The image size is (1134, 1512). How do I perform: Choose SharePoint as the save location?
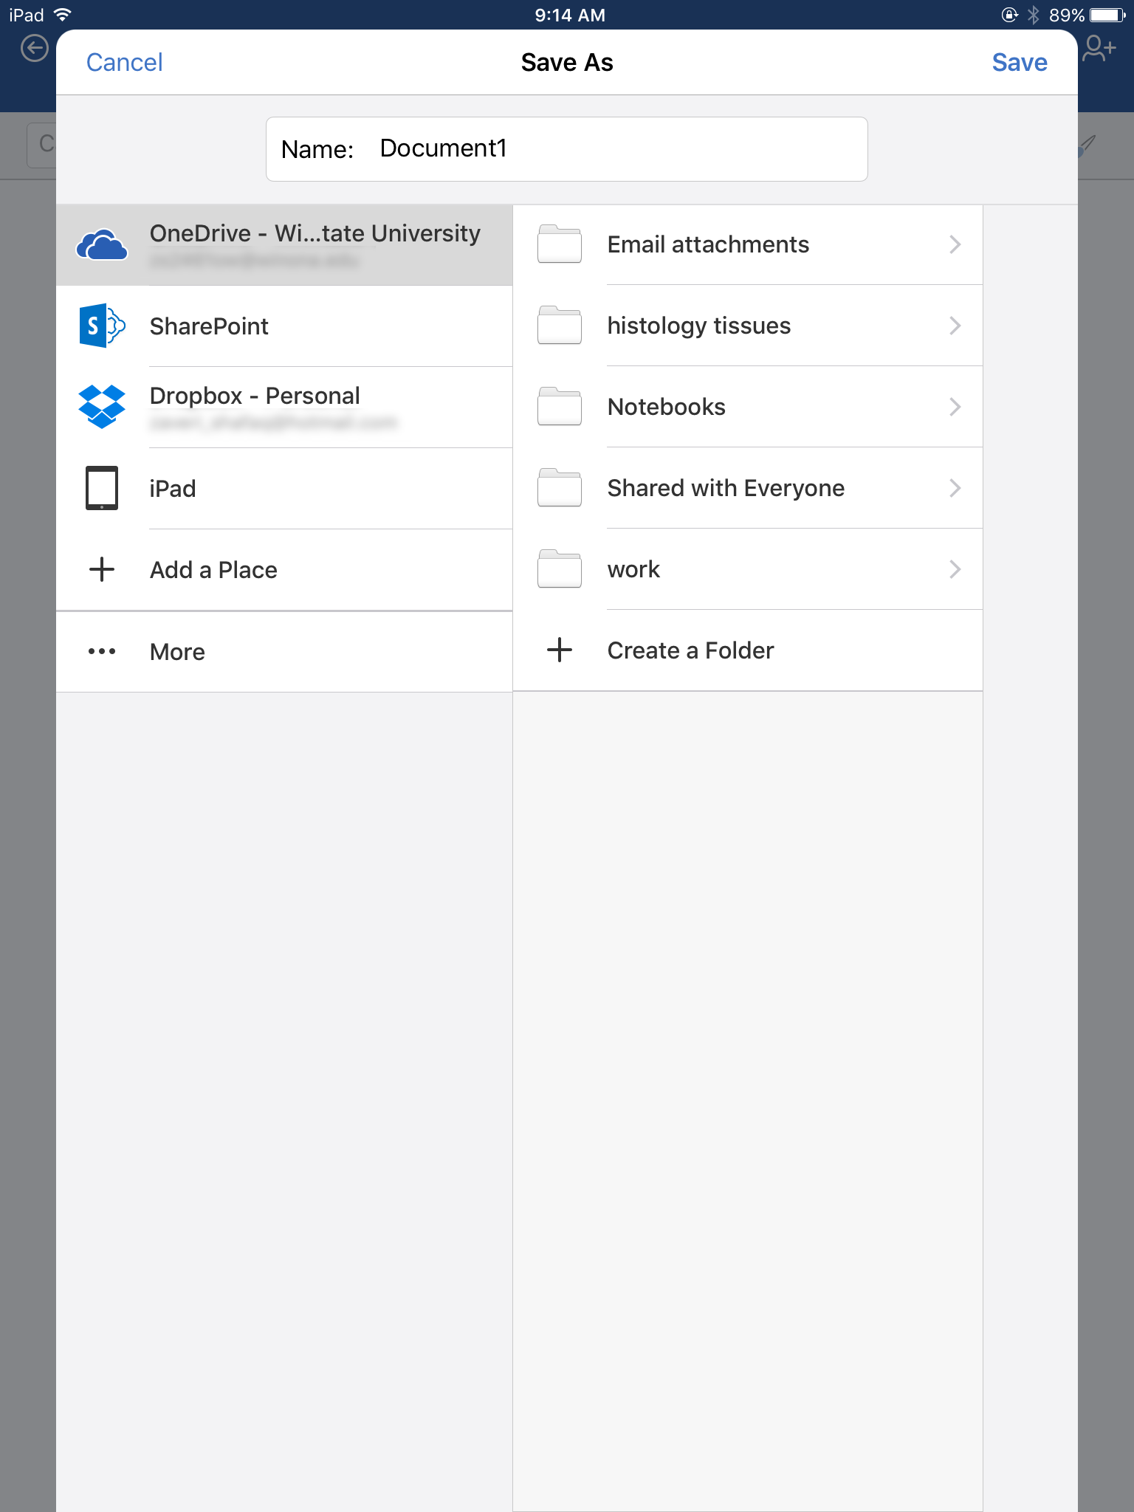point(209,326)
